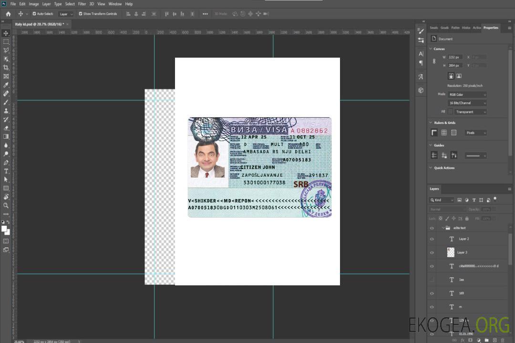Hide the 'm' text layer

pos(432,307)
